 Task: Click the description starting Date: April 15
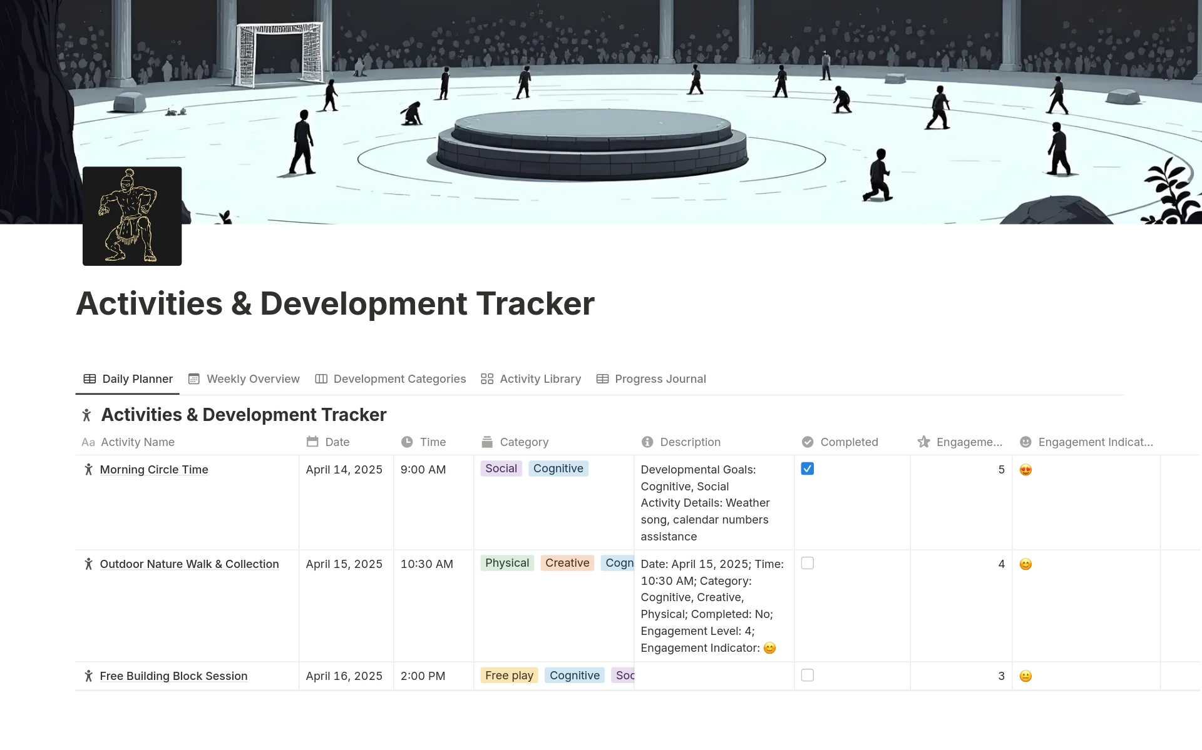point(714,606)
